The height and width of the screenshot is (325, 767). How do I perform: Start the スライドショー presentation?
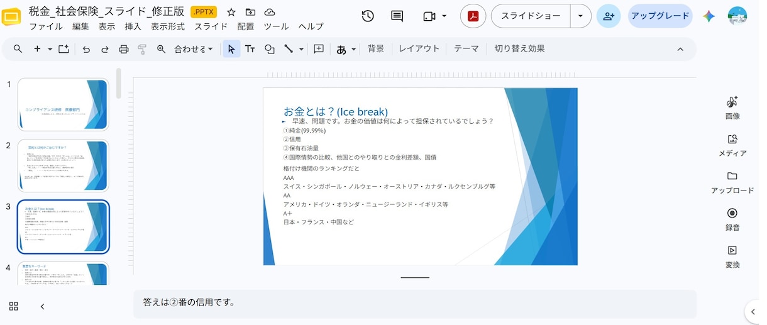click(x=531, y=16)
